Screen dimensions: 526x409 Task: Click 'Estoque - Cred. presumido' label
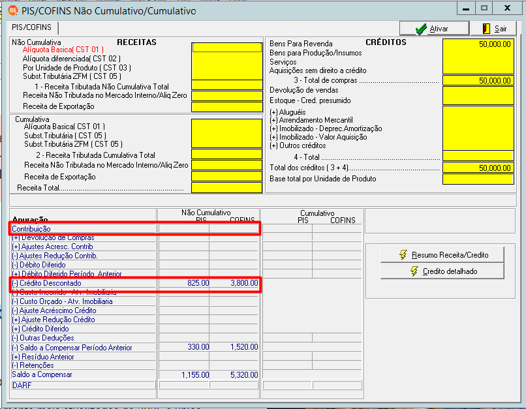310,100
